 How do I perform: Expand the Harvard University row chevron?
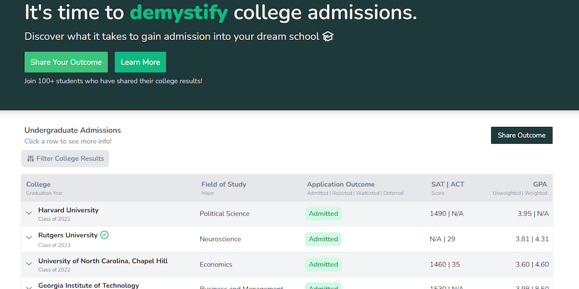click(29, 213)
